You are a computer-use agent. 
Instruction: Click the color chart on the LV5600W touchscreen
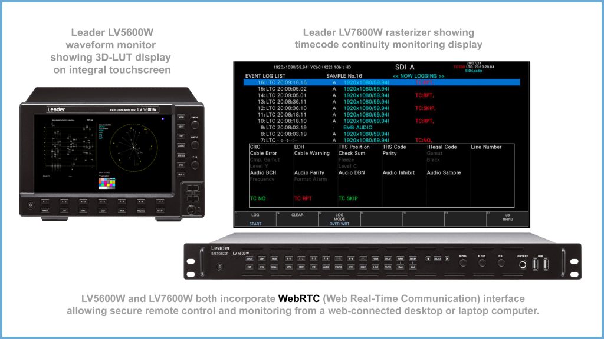point(107,184)
